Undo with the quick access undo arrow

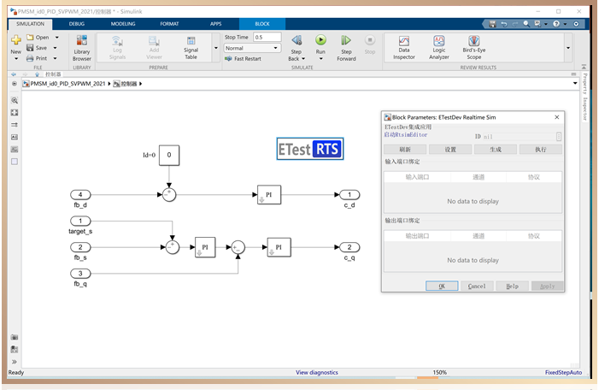click(504, 24)
